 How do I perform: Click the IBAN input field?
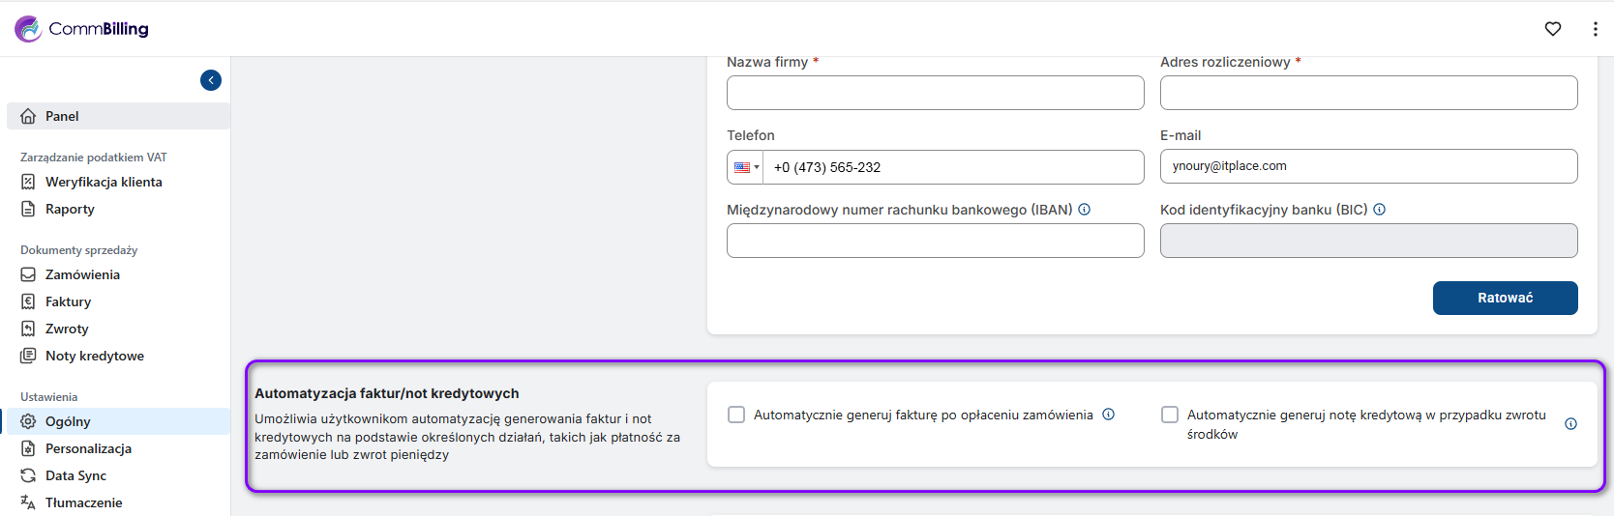[x=935, y=241]
